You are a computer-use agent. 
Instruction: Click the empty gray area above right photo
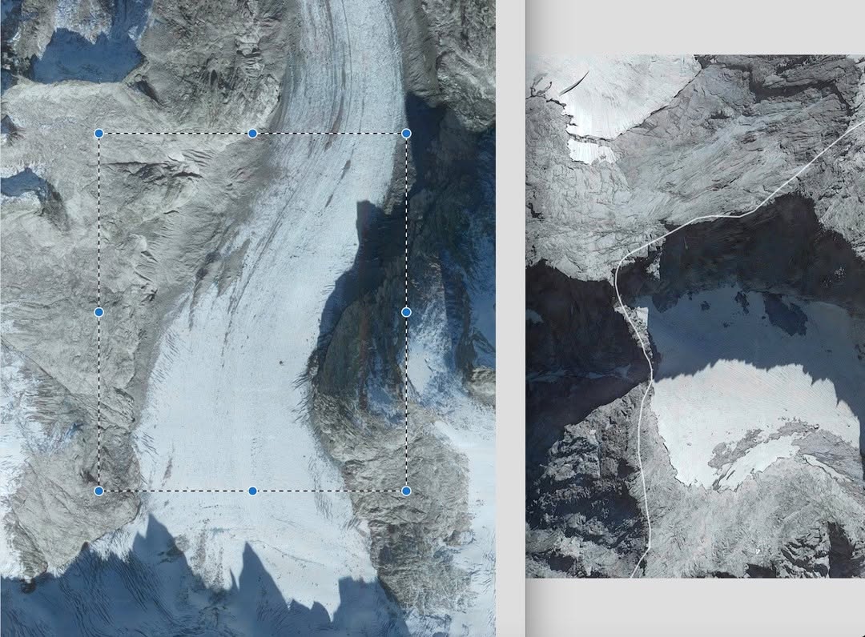tap(695, 26)
